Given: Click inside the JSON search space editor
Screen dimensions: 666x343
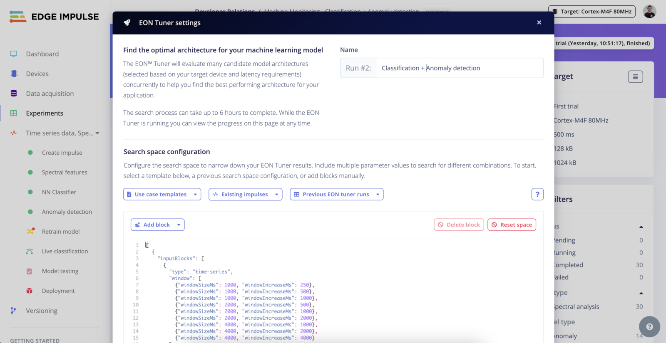Looking at the screenshot, I should pyautogui.click(x=333, y=291).
